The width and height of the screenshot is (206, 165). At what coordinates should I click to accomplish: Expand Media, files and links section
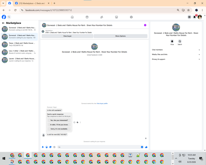(176, 54)
